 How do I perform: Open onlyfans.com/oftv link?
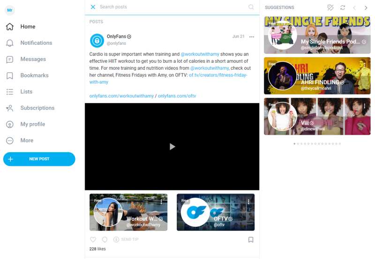pyautogui.click(x=177, y=96)
